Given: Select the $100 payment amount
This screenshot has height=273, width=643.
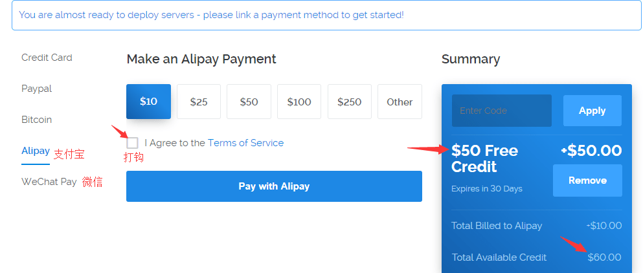Looking at the screenshot, I should click(299, 102).
